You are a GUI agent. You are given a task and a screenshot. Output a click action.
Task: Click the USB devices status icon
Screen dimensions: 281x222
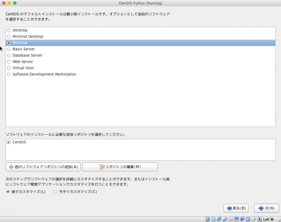tap(225, 219)
